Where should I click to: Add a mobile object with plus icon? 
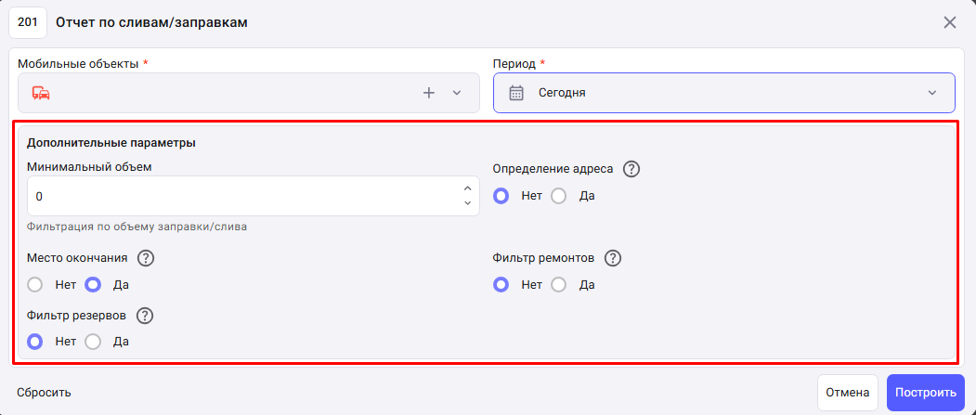pos(429,94)
